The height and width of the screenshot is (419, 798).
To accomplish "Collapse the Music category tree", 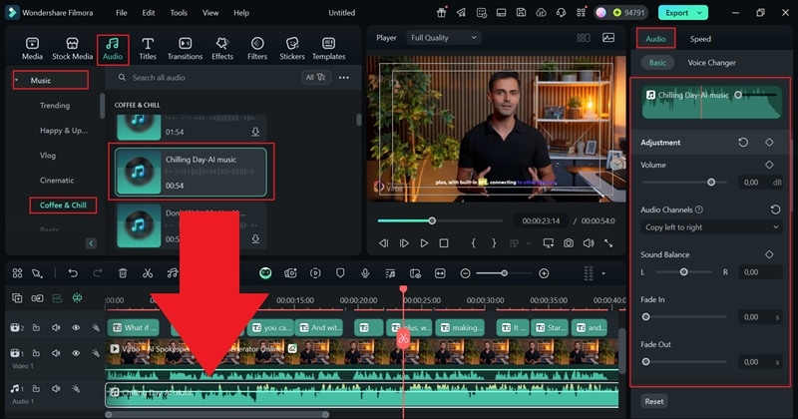I will (x=16, y=81).
